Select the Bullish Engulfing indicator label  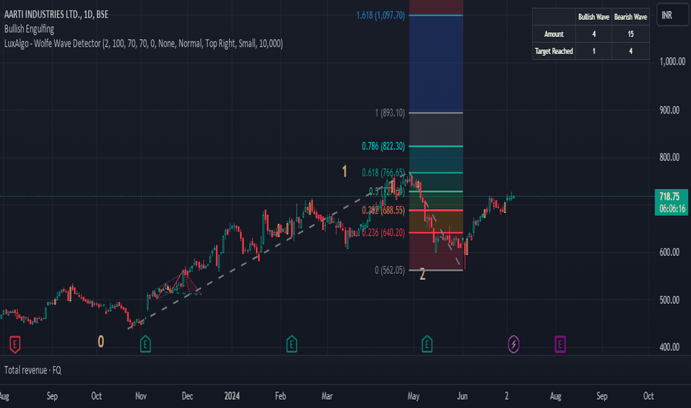coord(29,29)
